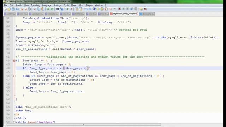This screenshot has width=226, height=127.
Task: Click the '$start_loop = $cur_page - 3;' line
Action: point(47,65)
